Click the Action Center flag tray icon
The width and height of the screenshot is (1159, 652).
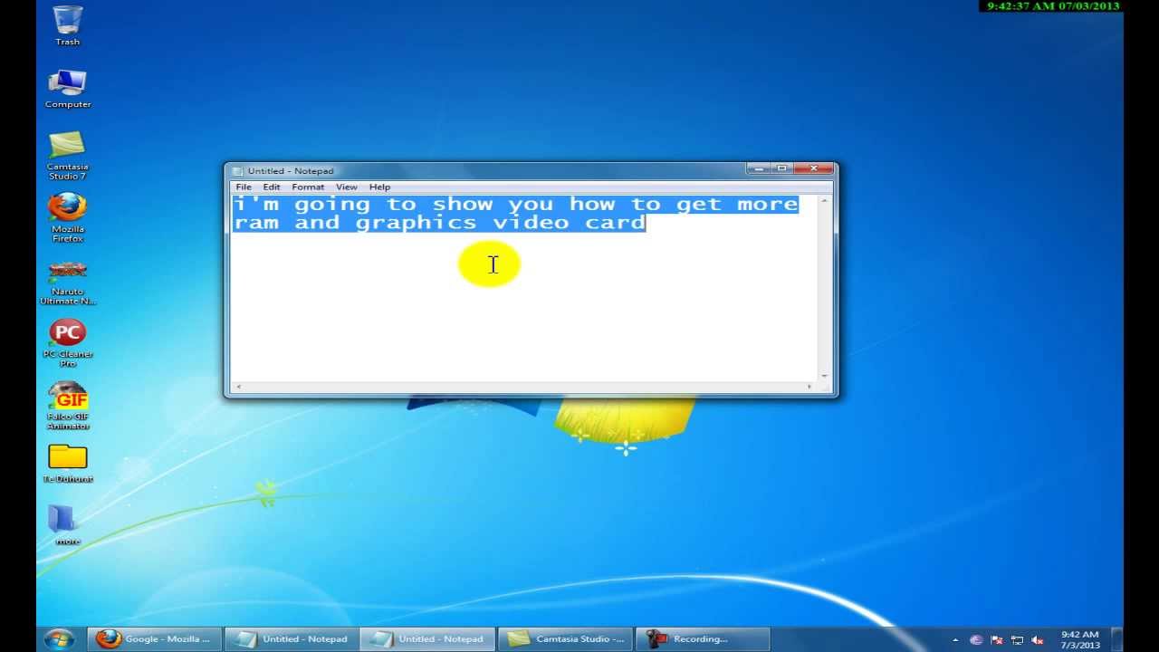(997, 639)
